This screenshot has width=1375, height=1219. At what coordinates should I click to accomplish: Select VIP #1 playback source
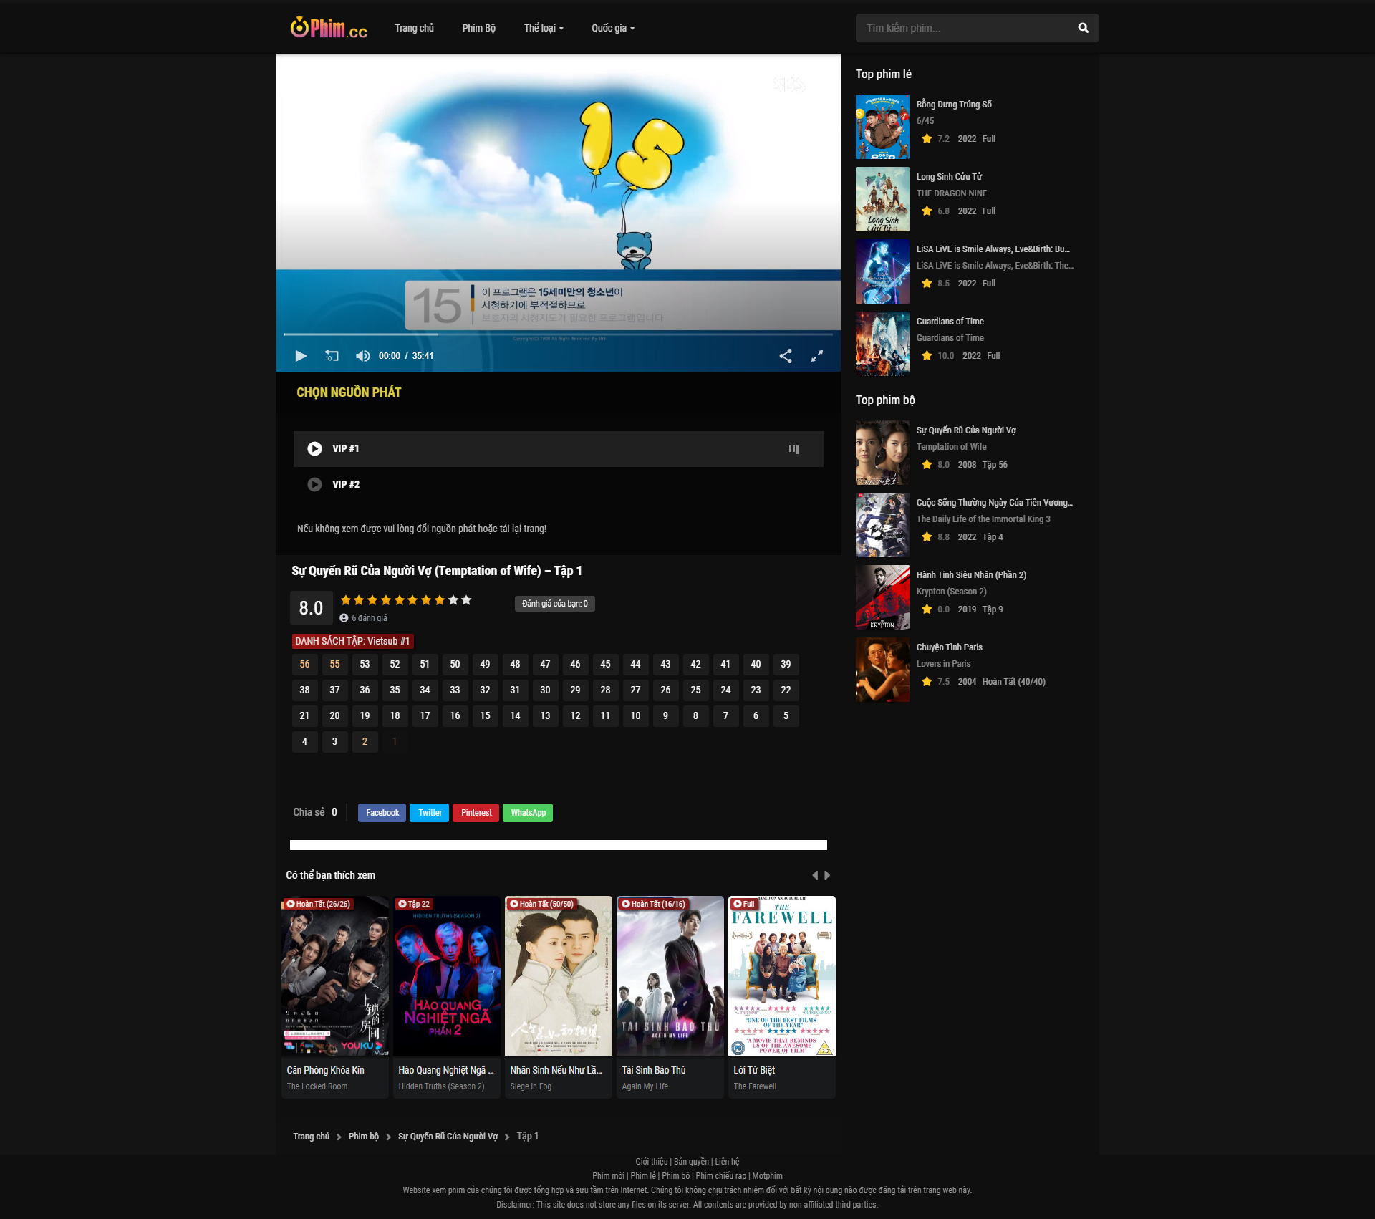(345, 448)
